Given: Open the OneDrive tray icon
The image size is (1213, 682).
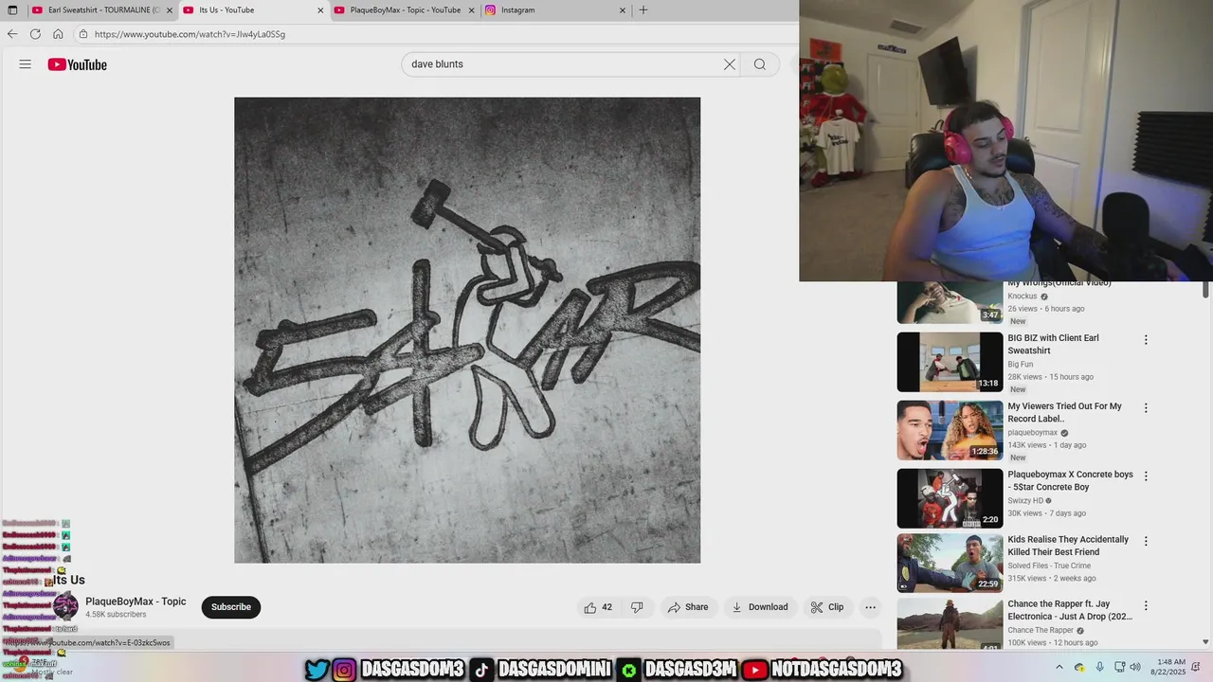Looking at the screenshot, I should pos(1079,668).
